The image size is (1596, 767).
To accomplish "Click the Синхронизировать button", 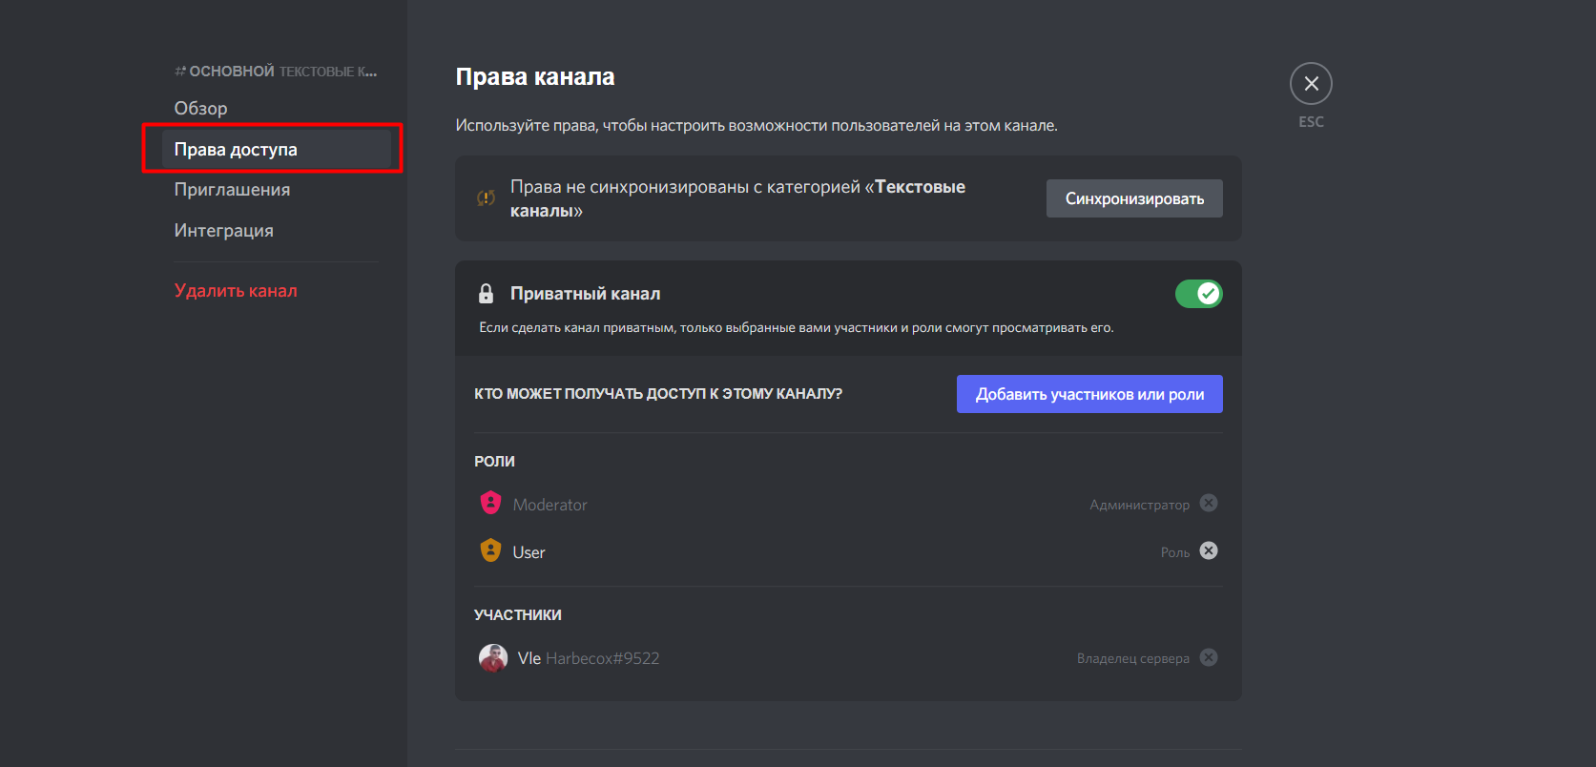I will 1134,198.
